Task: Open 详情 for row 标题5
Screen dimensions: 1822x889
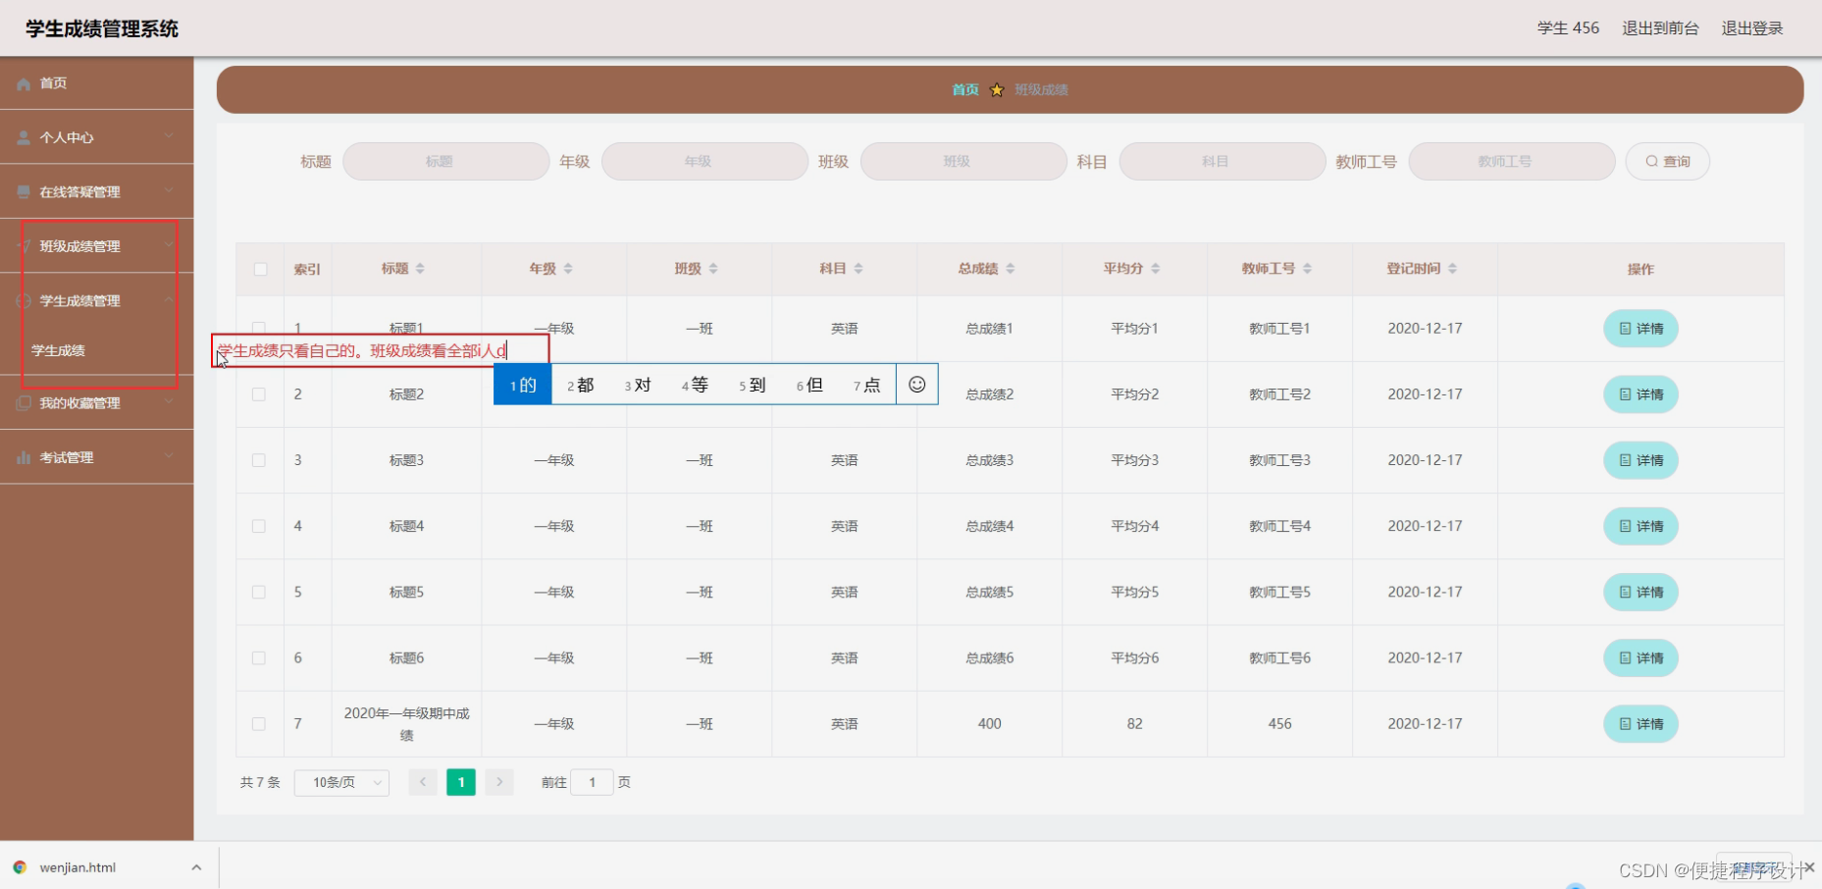Action: click(1641, 593)
